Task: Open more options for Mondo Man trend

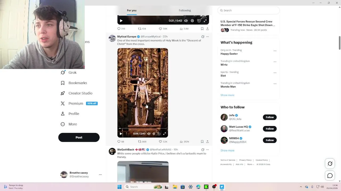Action: point(275,84)
